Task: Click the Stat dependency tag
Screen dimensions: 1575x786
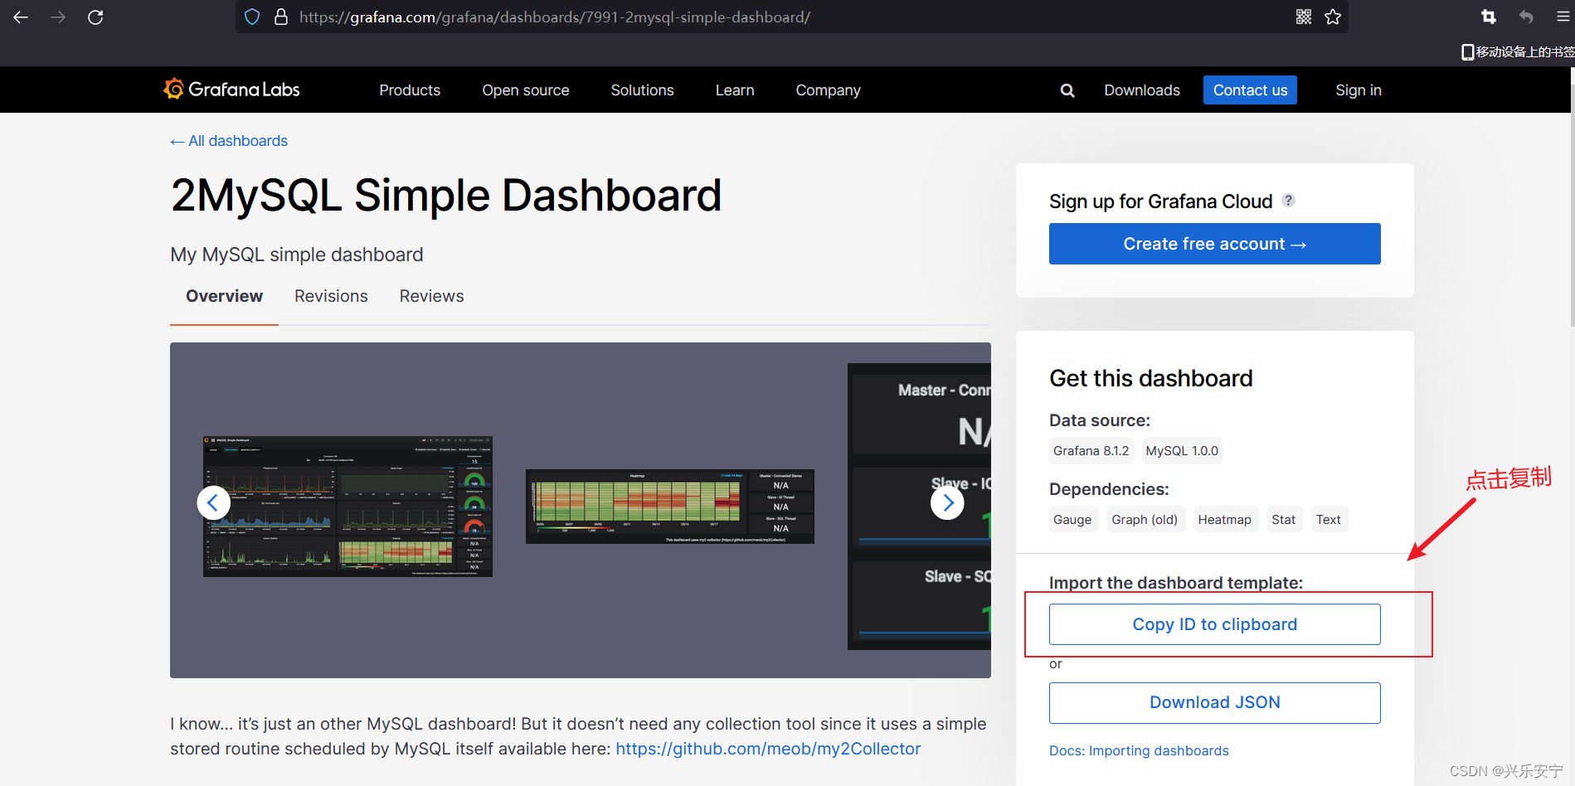Action: point(1283,520)
